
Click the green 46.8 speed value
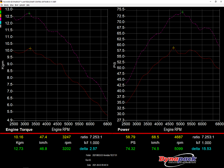(x=43, y=149)
